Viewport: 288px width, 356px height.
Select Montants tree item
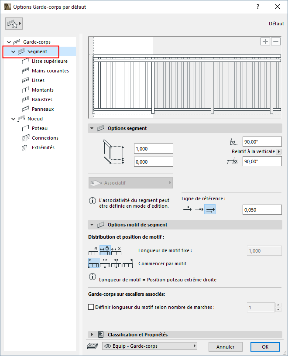(x=43, y=90)
